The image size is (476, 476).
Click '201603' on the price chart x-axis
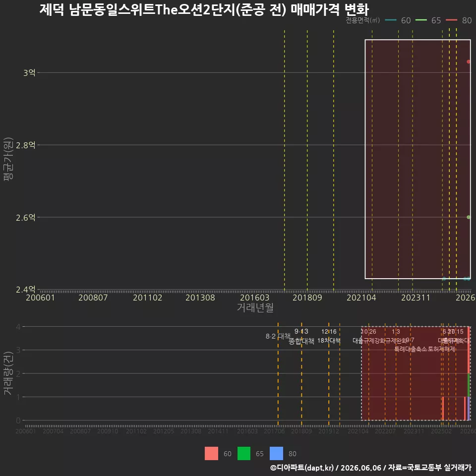pyautogui.click(x=255, y=297)
